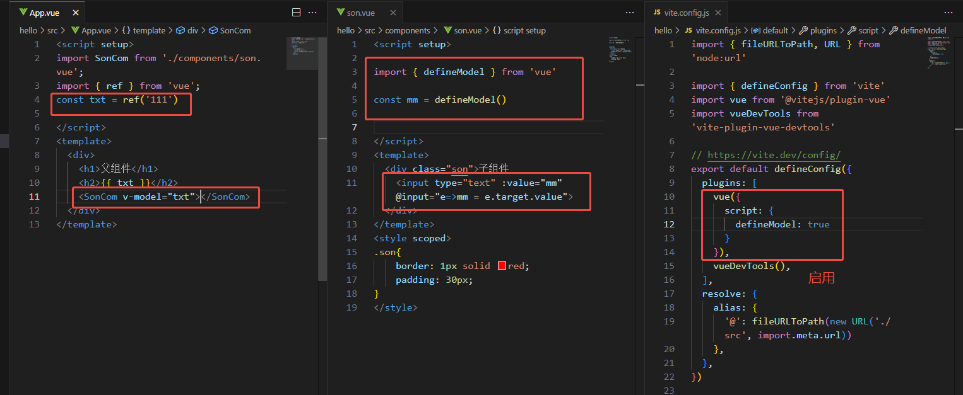The width and height of the screenshot is (963, 395).
Task: Open more actions menu in App.vue pane
Action: [312, 13]
